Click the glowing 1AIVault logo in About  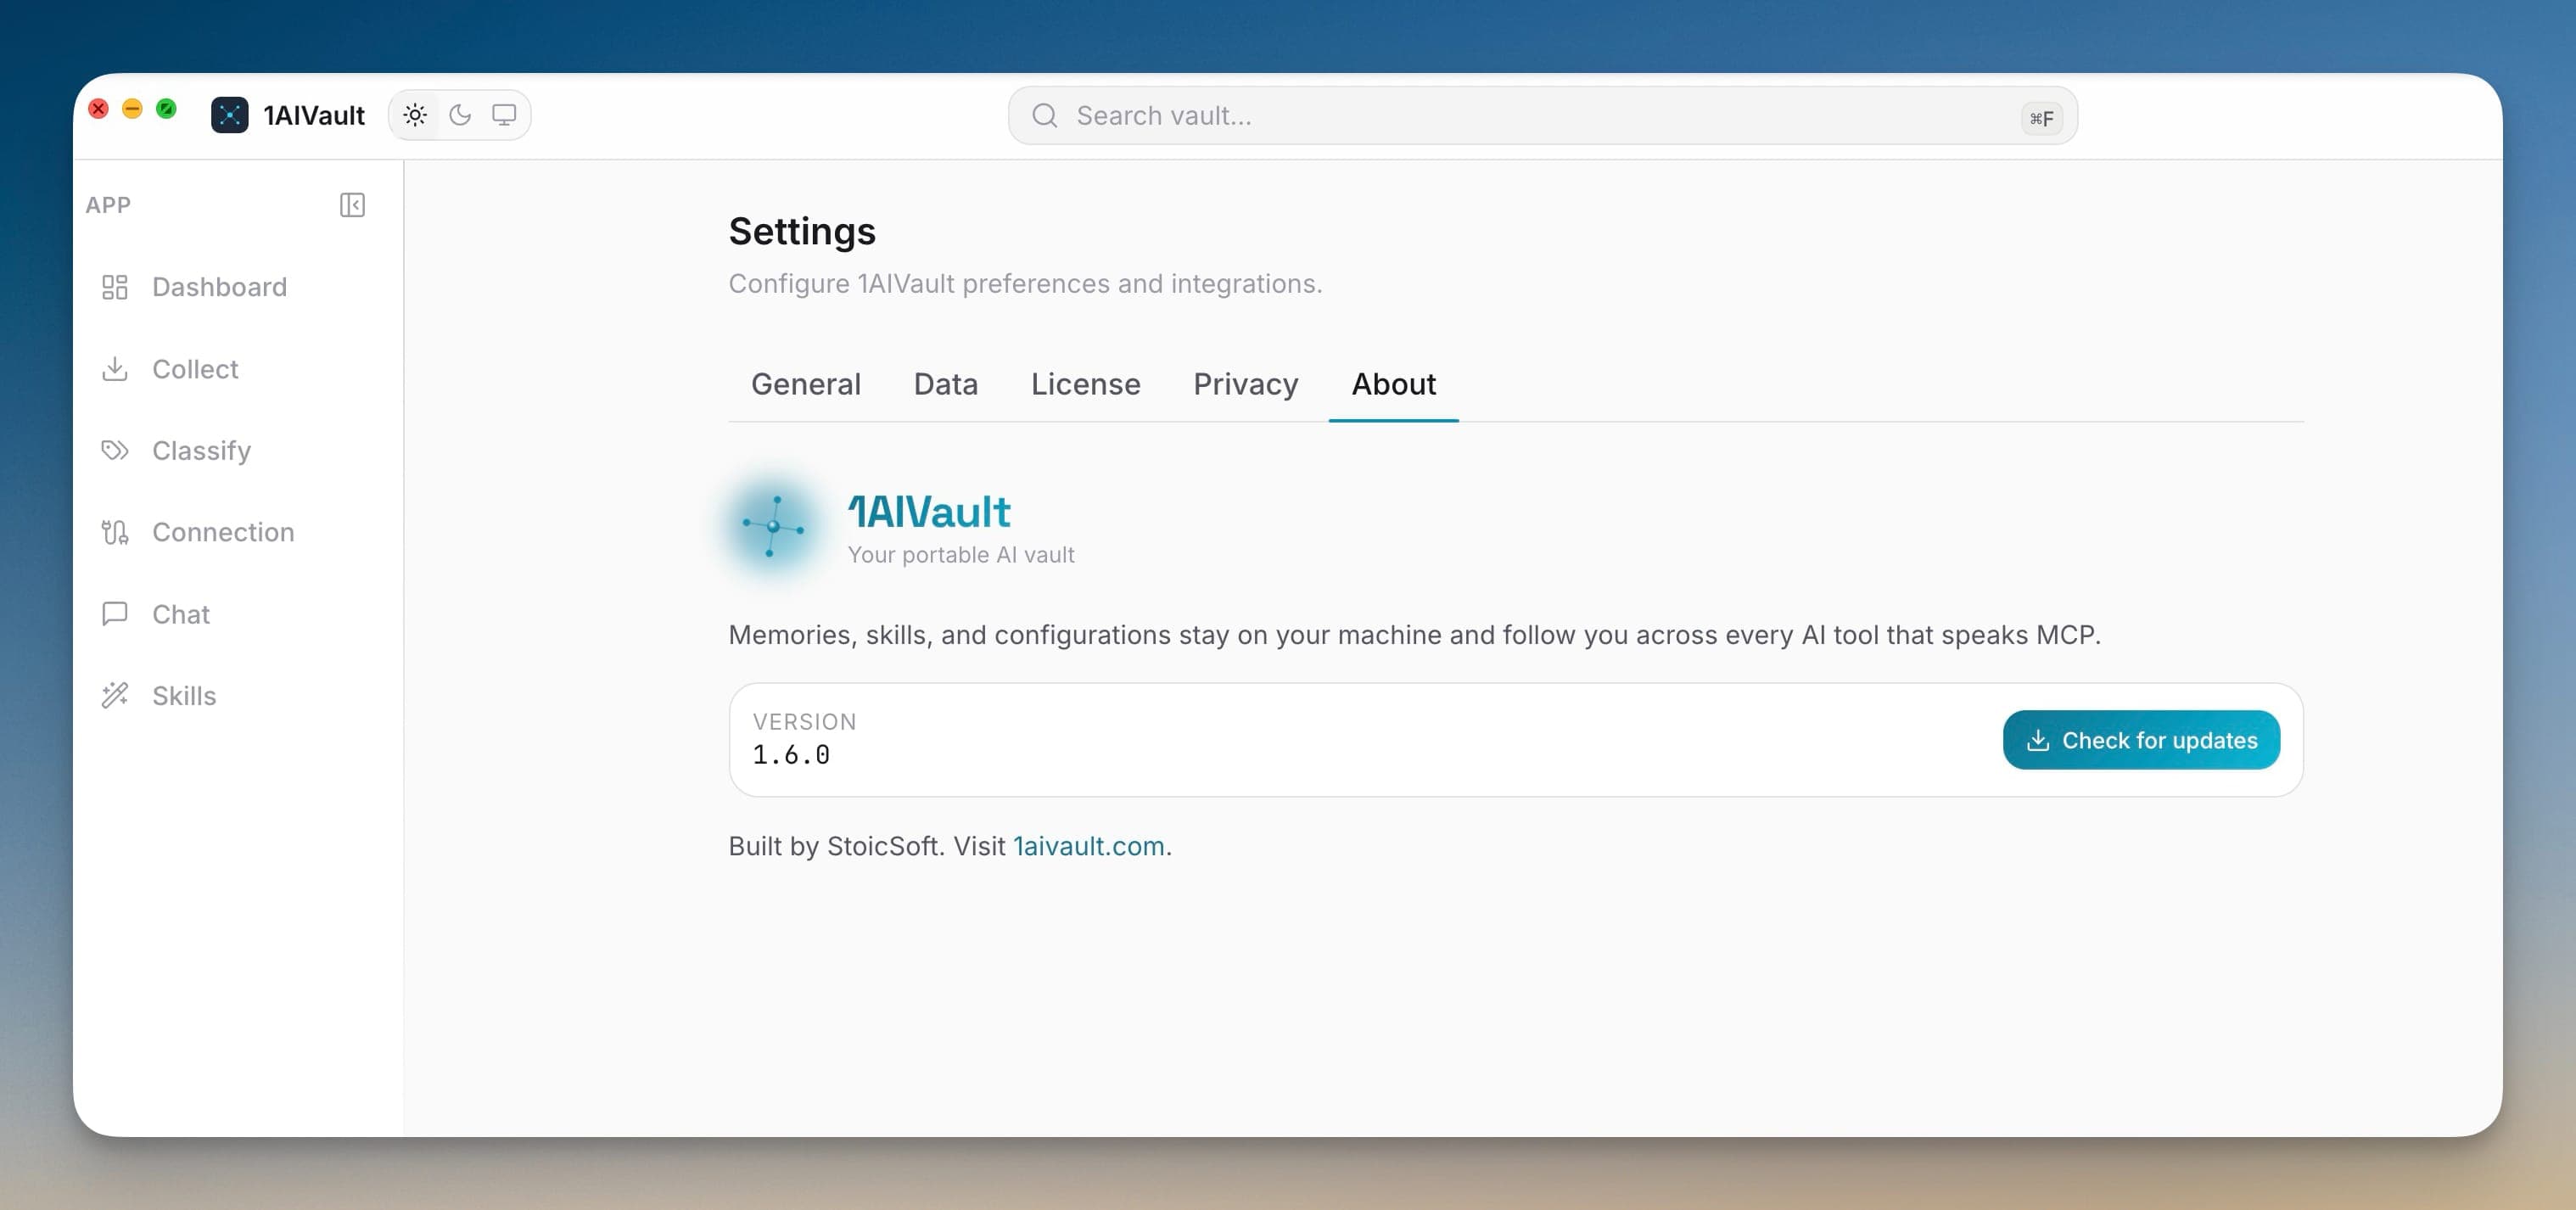click(x=773, y=525)
